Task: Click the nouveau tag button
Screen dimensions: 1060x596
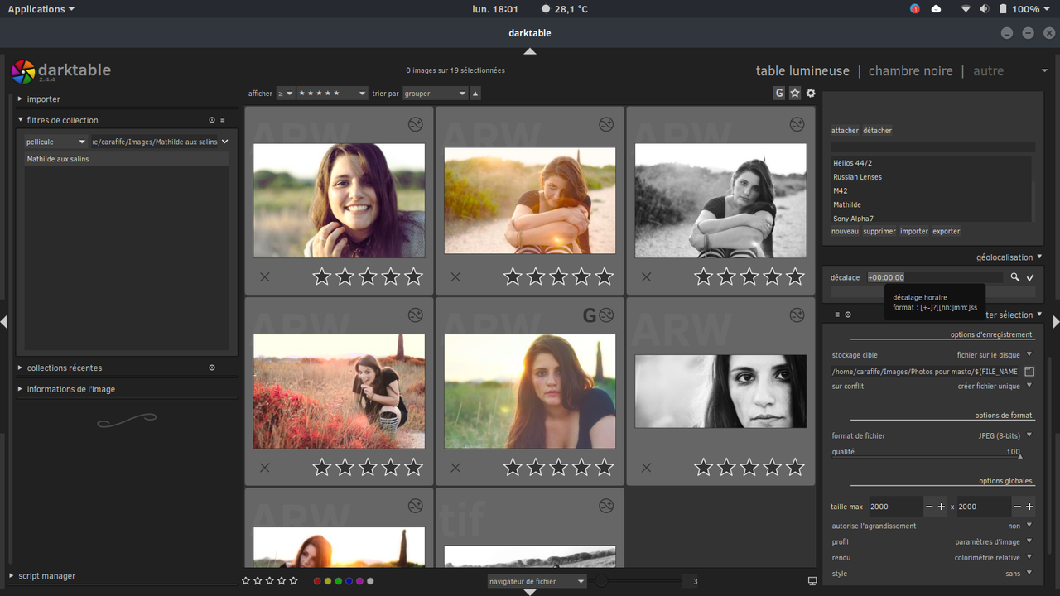Action: click(845, 232)
